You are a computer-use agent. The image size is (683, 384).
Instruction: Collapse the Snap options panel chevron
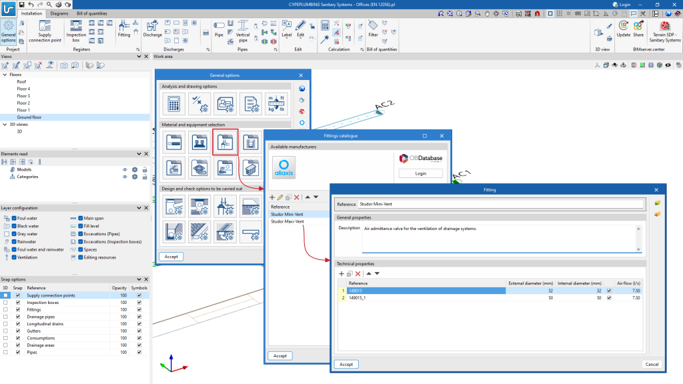click(x=139, y=279)
